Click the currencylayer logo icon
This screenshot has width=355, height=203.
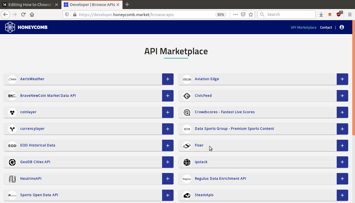point(12,129)
